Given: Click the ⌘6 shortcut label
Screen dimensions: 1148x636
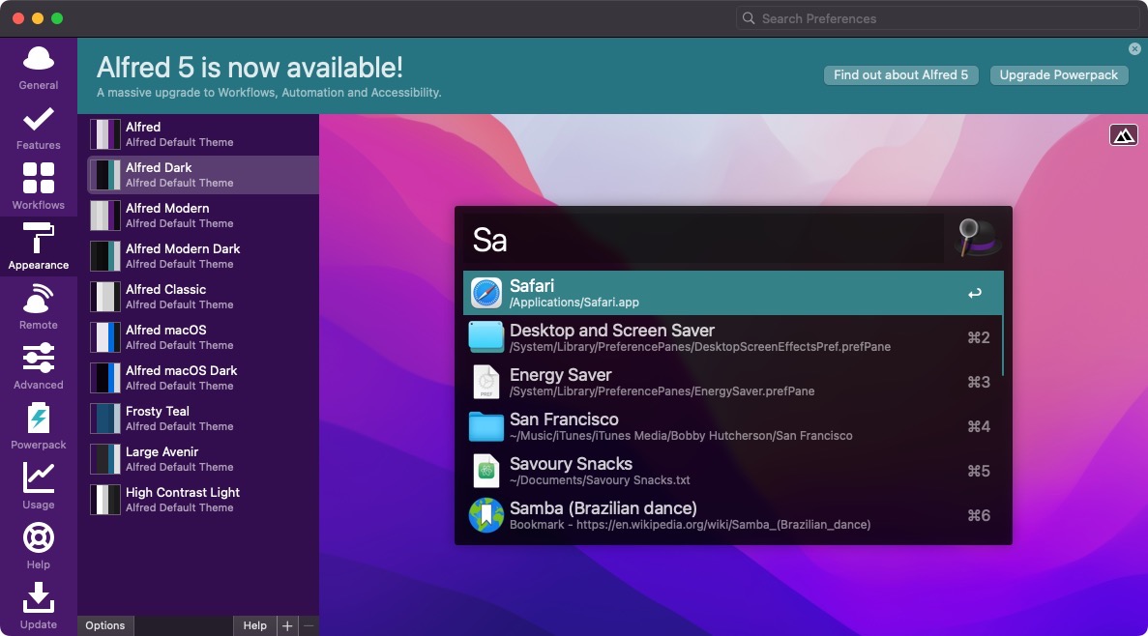Looking at the screenshot, I should coord(979,515).
